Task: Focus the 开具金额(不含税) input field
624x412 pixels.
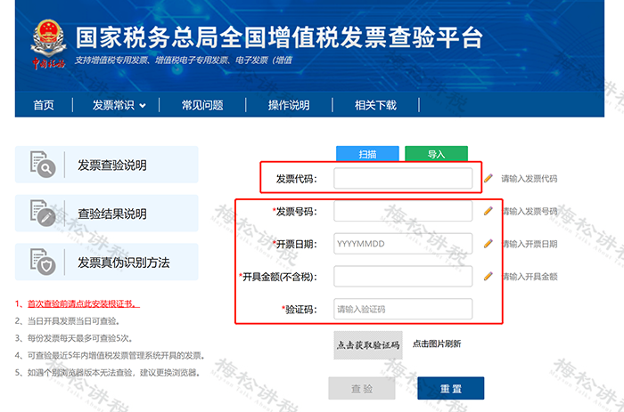Action: pyautogui.click(x=403, y=276)
